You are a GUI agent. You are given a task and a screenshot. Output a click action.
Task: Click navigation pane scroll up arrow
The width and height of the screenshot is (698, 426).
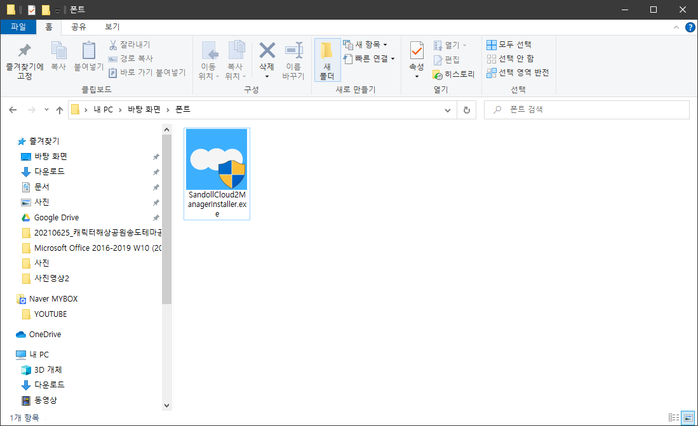tap(166, 130)
